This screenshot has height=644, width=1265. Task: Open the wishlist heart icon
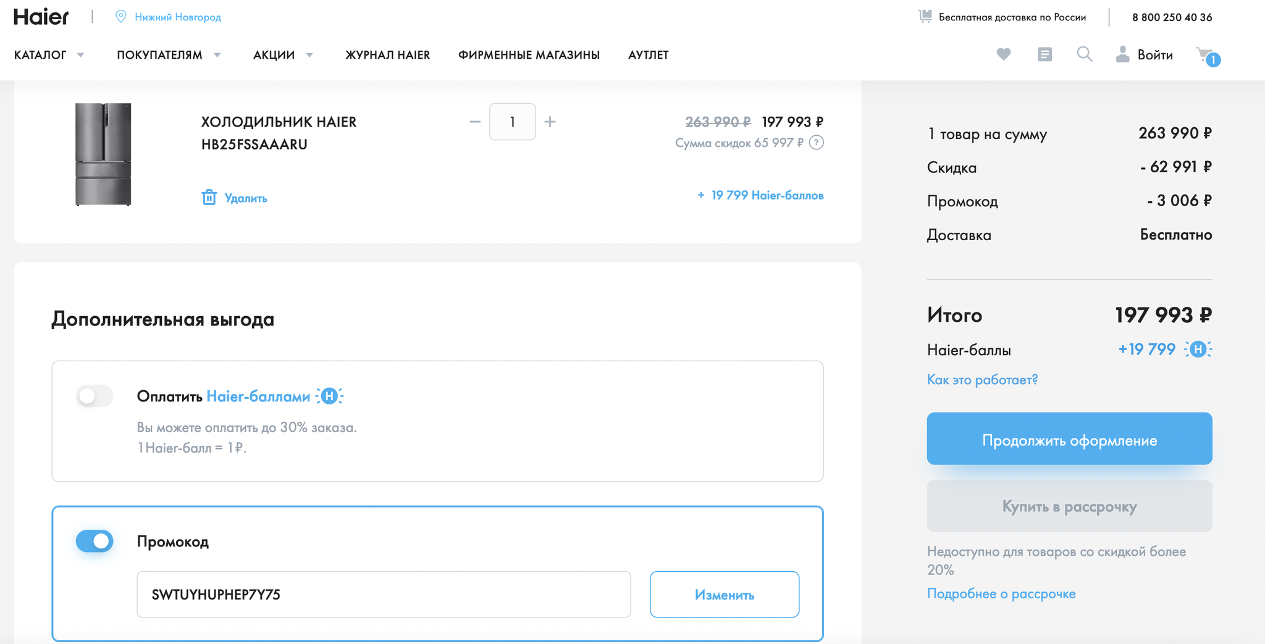click(x=1004, y=54)
